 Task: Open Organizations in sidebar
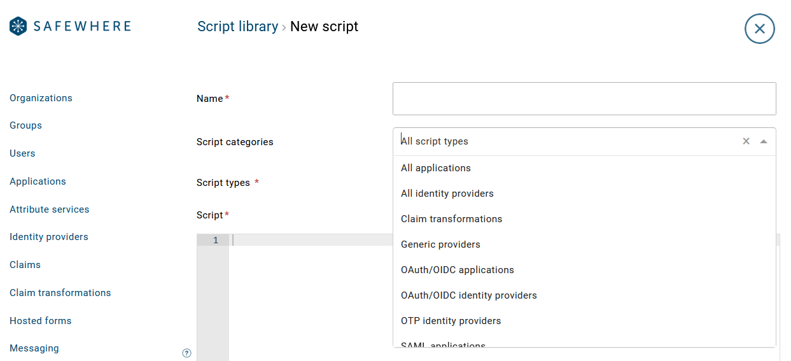pos(41,98)
